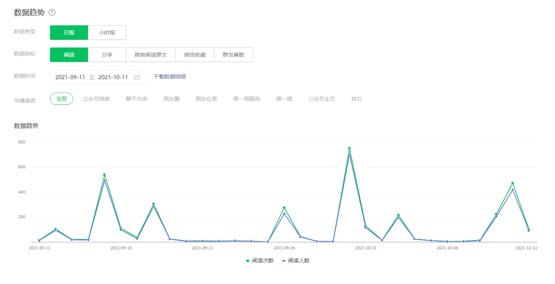Viewport: 555px width, 284px height.
Task: Open the end date 2021-10-11 field
Action: [x=113, y=77]
